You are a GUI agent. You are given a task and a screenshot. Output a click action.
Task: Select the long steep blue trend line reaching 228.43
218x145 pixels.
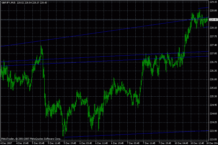(x=104, y=32)
